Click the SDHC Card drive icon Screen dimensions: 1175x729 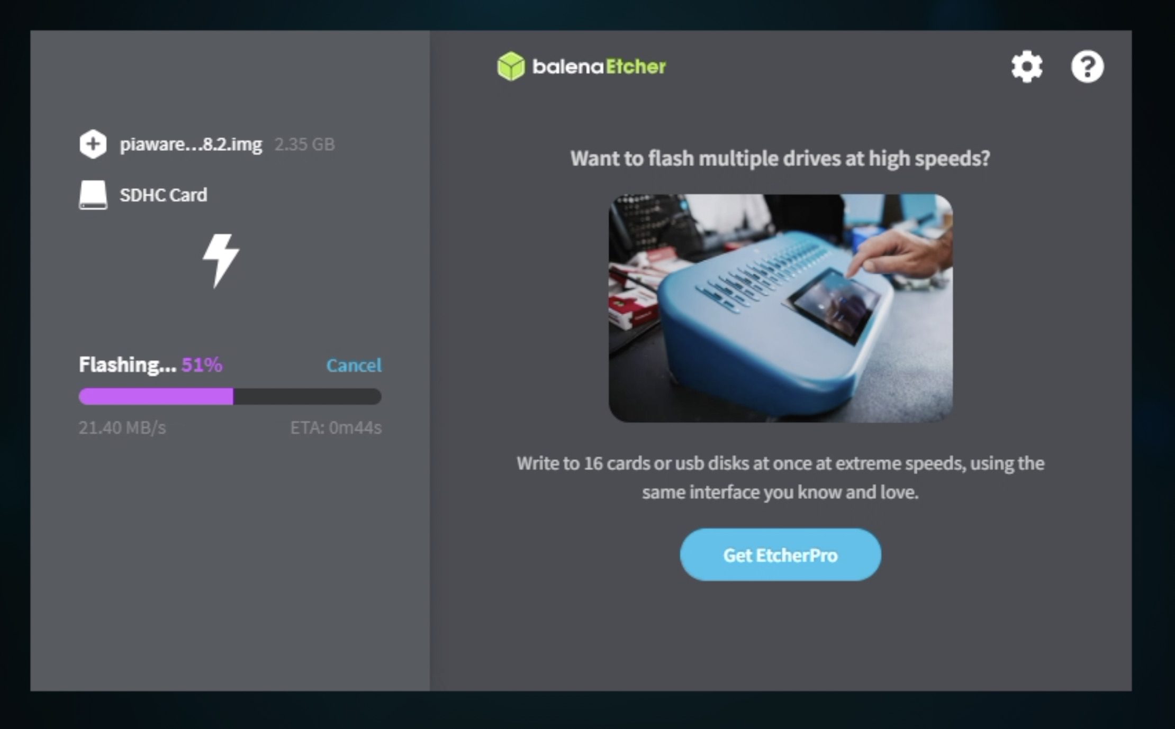[93, 195]
